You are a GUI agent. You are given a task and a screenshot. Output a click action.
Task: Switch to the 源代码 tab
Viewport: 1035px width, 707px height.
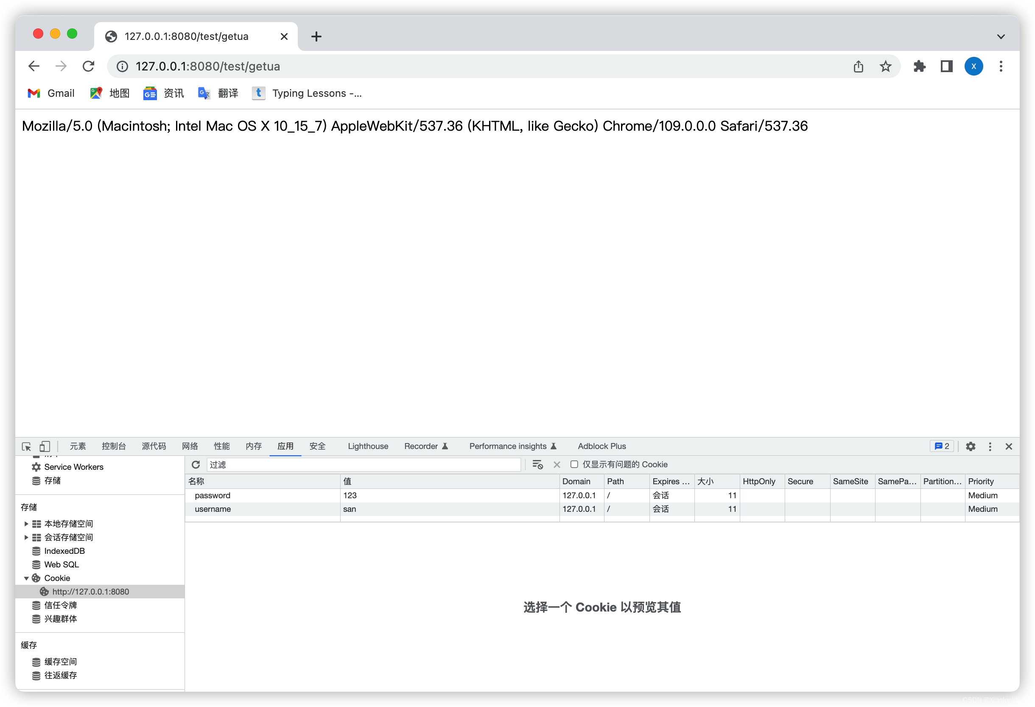pos(154,446)
